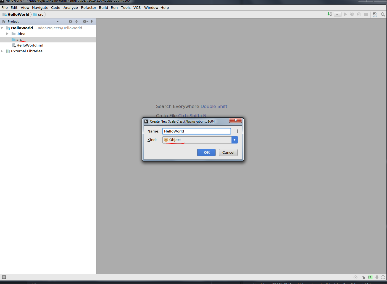The image size is (387, 284).
Task: Open the run configuration dropdown in toolbar
Action: click(x=338, y=15)
